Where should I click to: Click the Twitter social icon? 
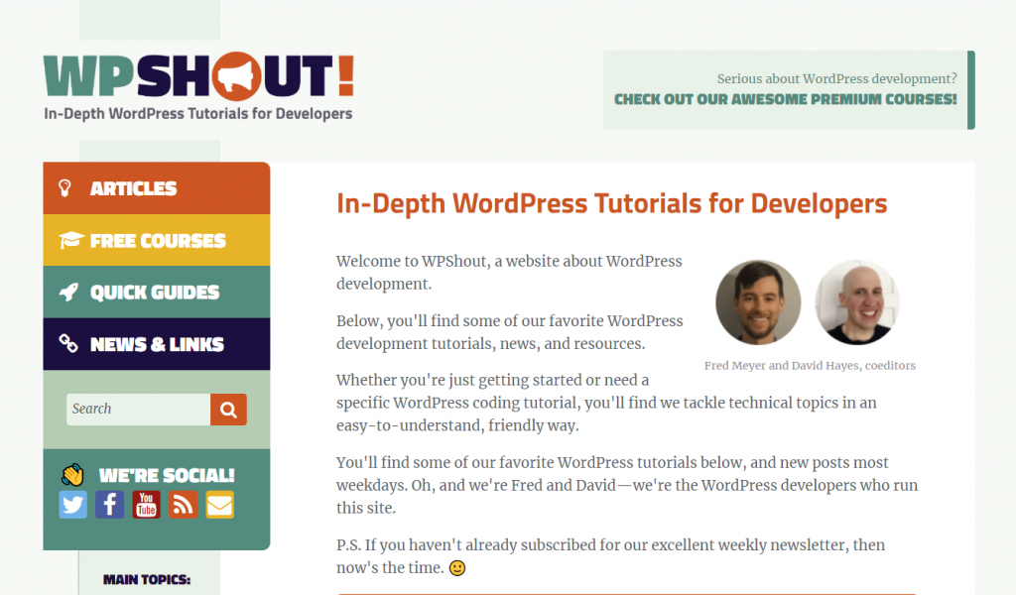[x=72, y=505]
